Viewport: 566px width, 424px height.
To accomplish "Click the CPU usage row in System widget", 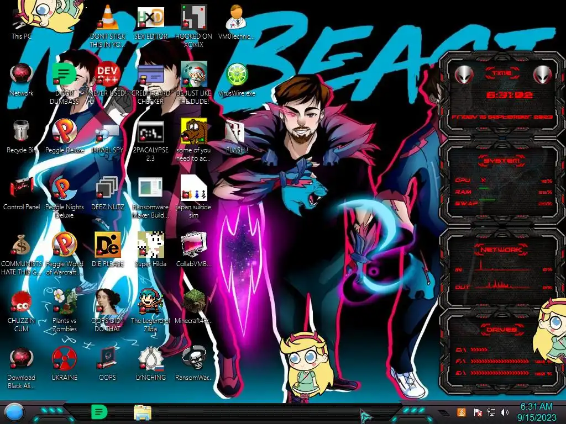I will click(504, 181).
